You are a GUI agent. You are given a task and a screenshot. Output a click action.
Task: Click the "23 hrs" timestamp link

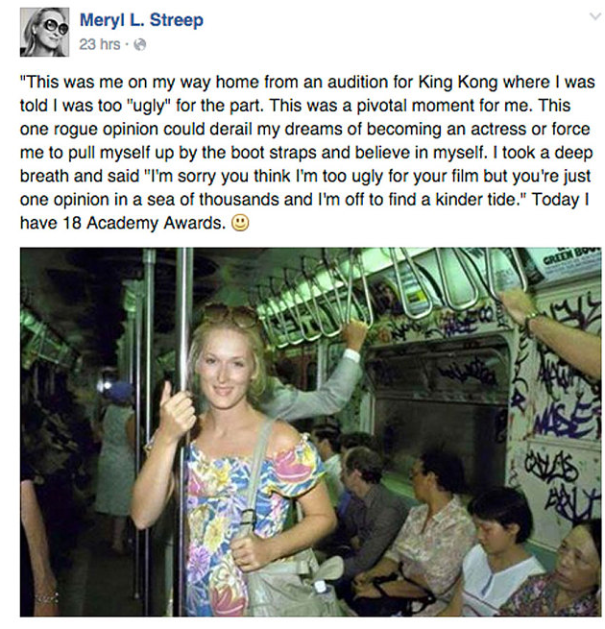99,44
